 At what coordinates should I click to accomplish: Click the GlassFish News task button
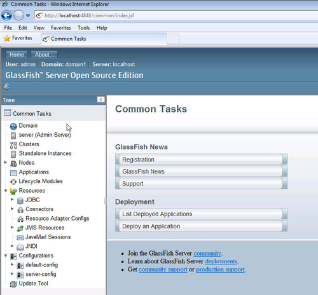pos(201,172)
